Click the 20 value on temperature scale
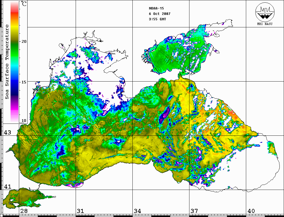Screen dimensions: 284x217 coord(24,41)
